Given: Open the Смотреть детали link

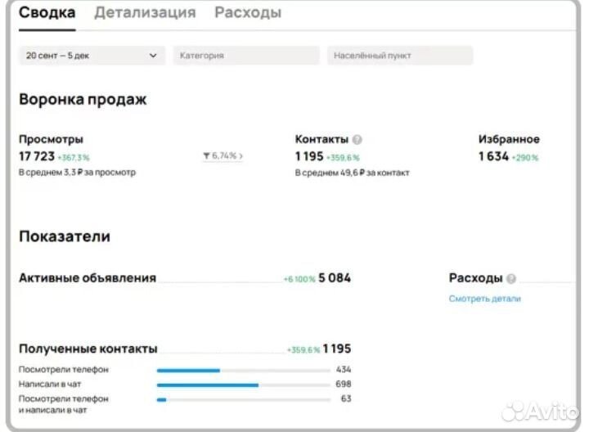Looking at the screenshot, I should click(x=484, y=299).
